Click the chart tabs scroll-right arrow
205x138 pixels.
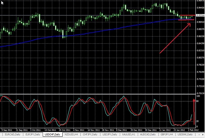coord(203,135)
